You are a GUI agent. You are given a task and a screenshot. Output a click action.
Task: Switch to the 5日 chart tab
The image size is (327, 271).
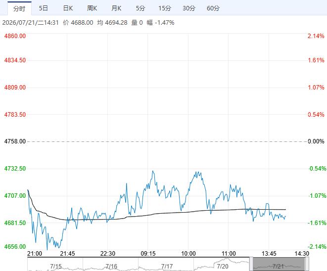click(x=44, y=8)
